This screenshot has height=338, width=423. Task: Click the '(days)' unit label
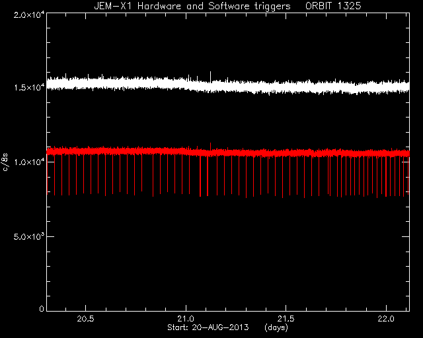[x=276, y=327]
